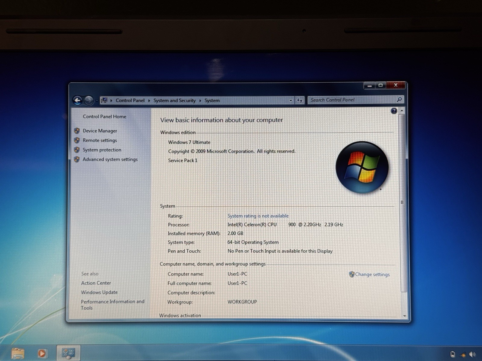Expand the chevron after System and Security
This screenshot has width=482, height=361.
pyautogui.click(x=200, y=100)
